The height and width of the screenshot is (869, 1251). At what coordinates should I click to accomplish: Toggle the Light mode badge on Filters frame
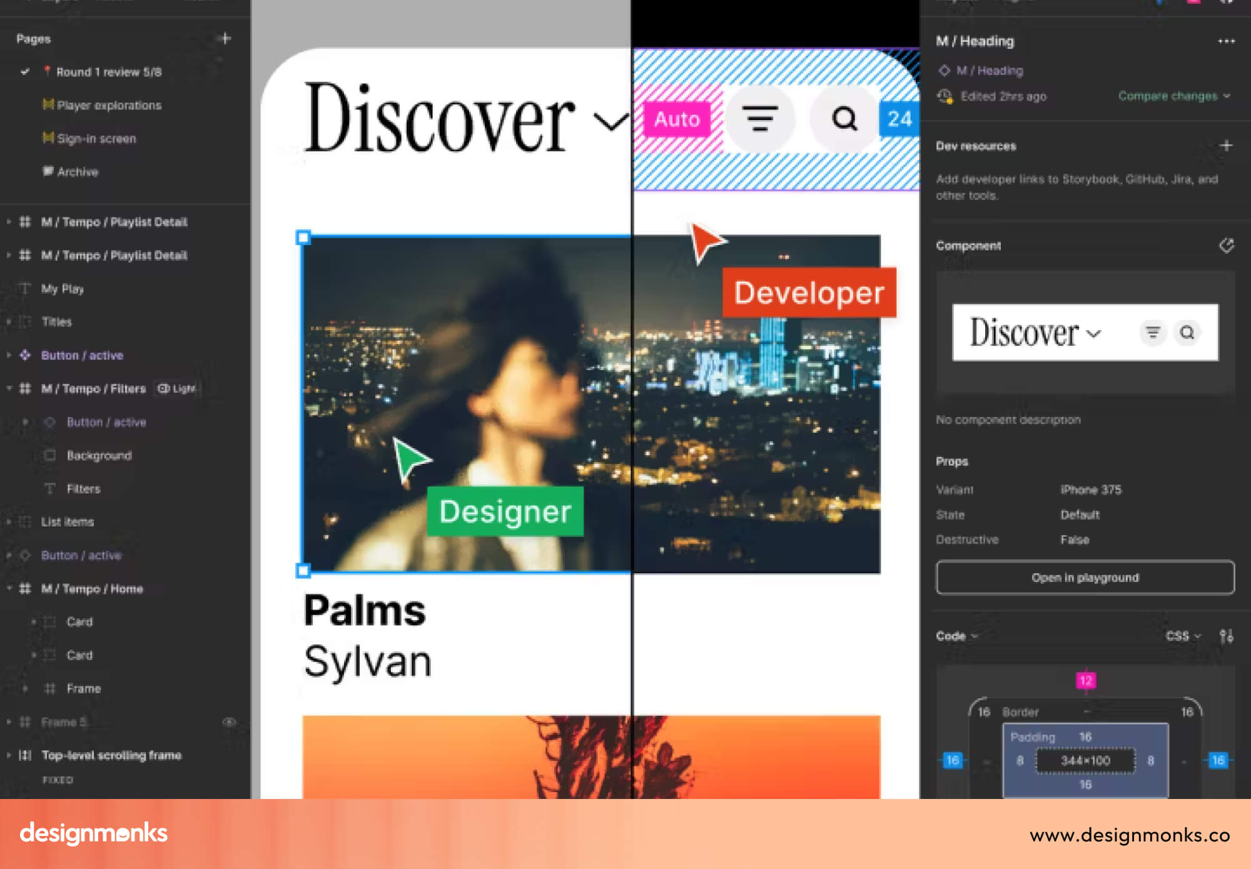click(x=176, y=388)
